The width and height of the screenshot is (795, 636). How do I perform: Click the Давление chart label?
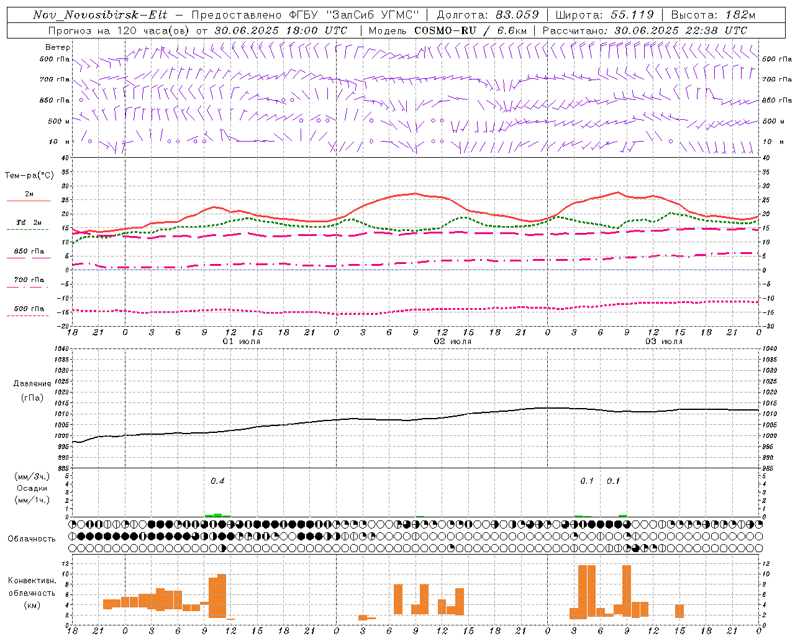tap(32, 384)
